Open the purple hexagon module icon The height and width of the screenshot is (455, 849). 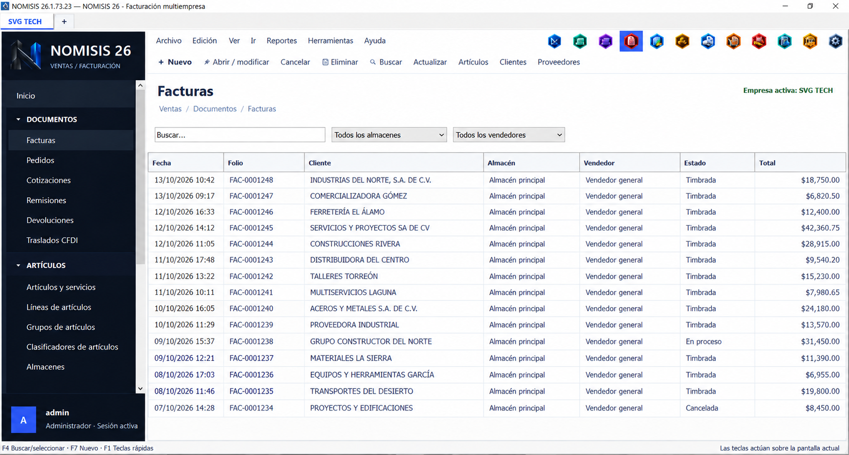tap(605, 41)
